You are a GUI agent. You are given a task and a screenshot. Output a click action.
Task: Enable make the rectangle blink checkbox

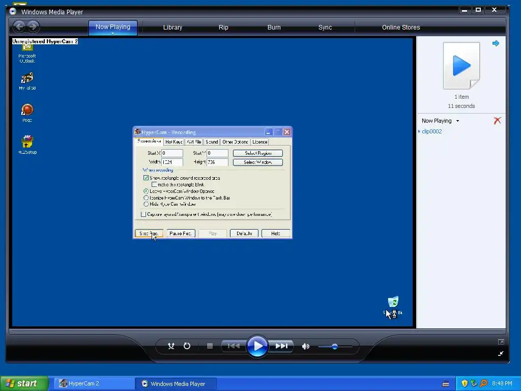click(x=154, y=184)
